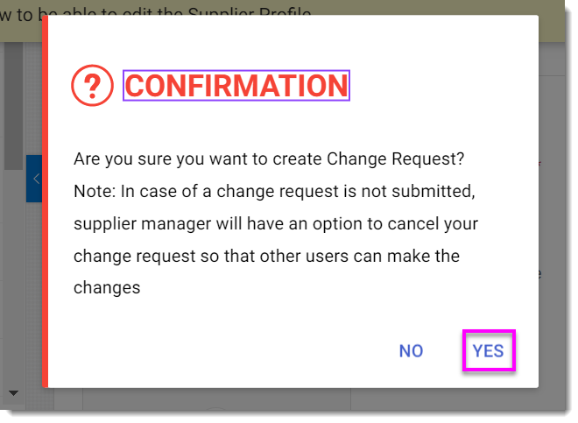The height and width of the screenshot is (423, 578).
Task: Decline the change request by clicking NO
Action: pos(411,350)
